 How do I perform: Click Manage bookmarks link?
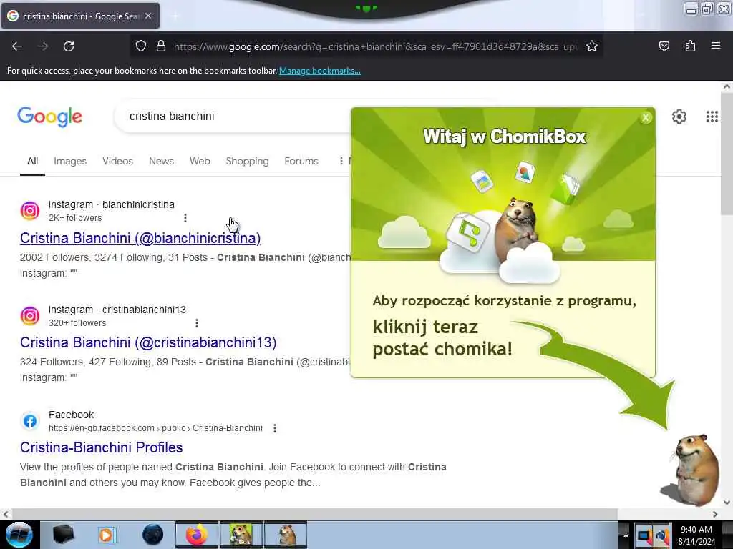coord(320,71)
